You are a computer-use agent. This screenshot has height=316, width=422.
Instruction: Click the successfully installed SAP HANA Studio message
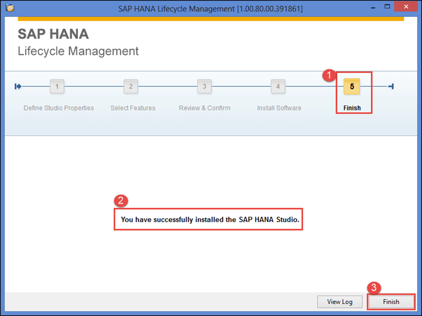[x=208, y=220]
